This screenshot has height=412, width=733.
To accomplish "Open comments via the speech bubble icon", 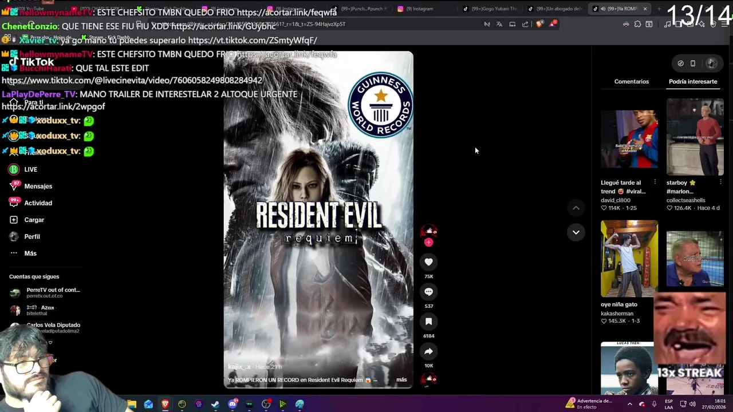I will [428, 292].
